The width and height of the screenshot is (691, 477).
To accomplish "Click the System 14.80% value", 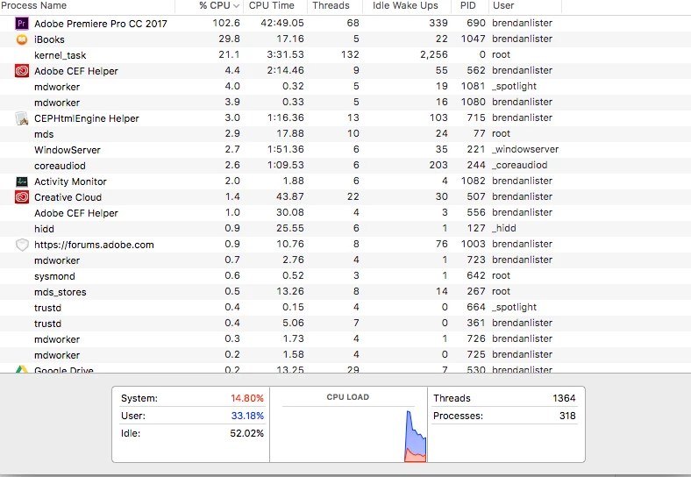I will point(247,398).
